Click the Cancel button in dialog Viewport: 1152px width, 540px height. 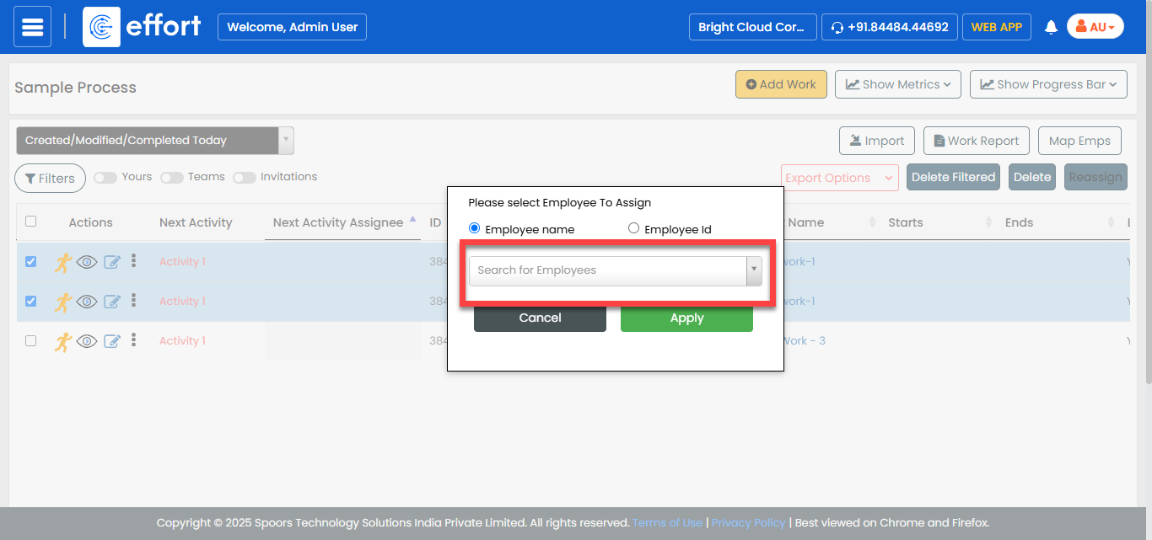[x=540, y=318]
